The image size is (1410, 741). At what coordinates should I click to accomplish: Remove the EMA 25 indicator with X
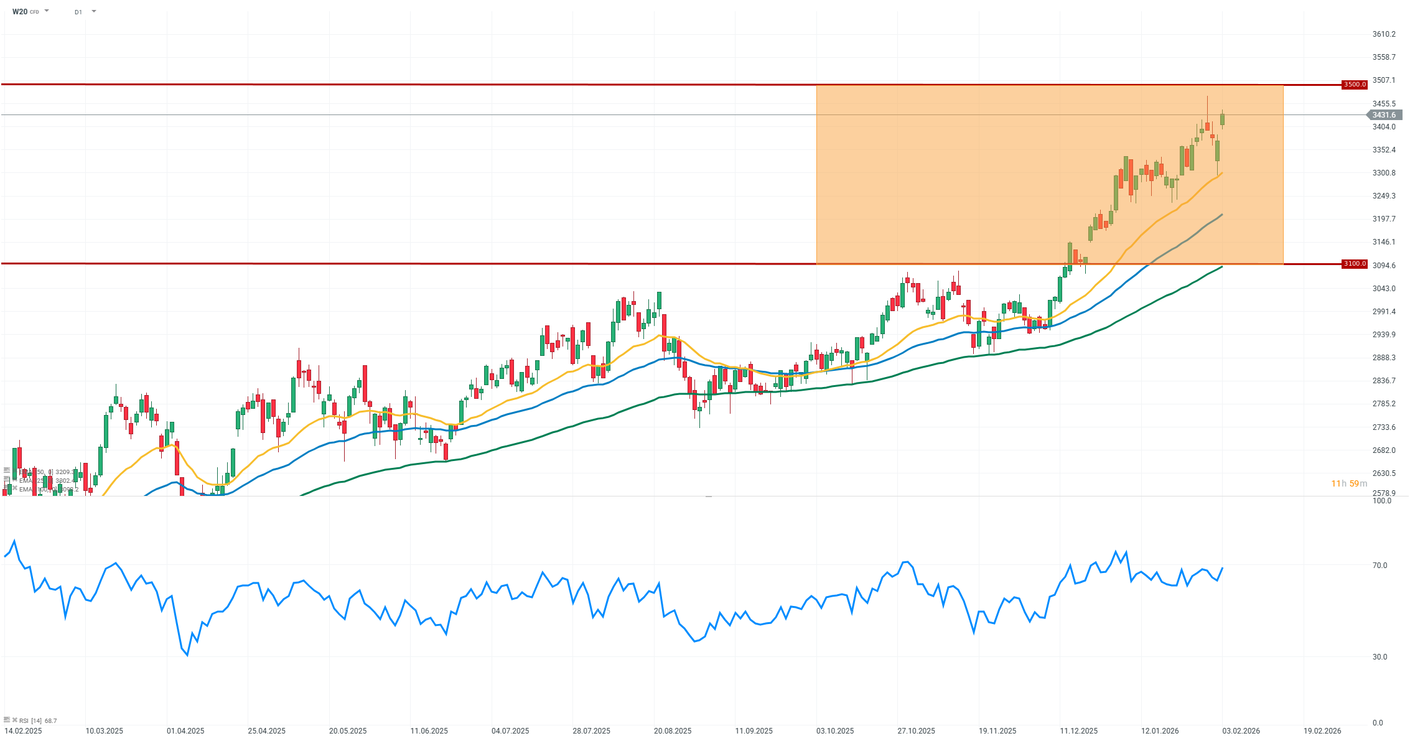click(15, 479)
